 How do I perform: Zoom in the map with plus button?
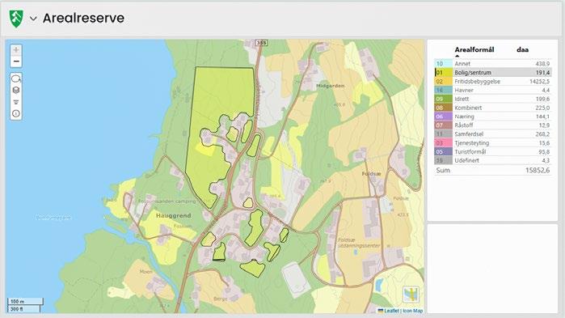pos(16,50)
